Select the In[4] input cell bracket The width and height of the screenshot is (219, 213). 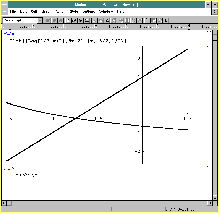pos(208,38)
